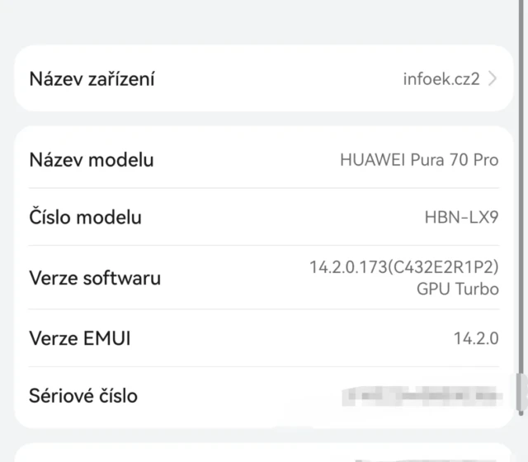Tap the 'Verze EMUI' label

point(80,338)
